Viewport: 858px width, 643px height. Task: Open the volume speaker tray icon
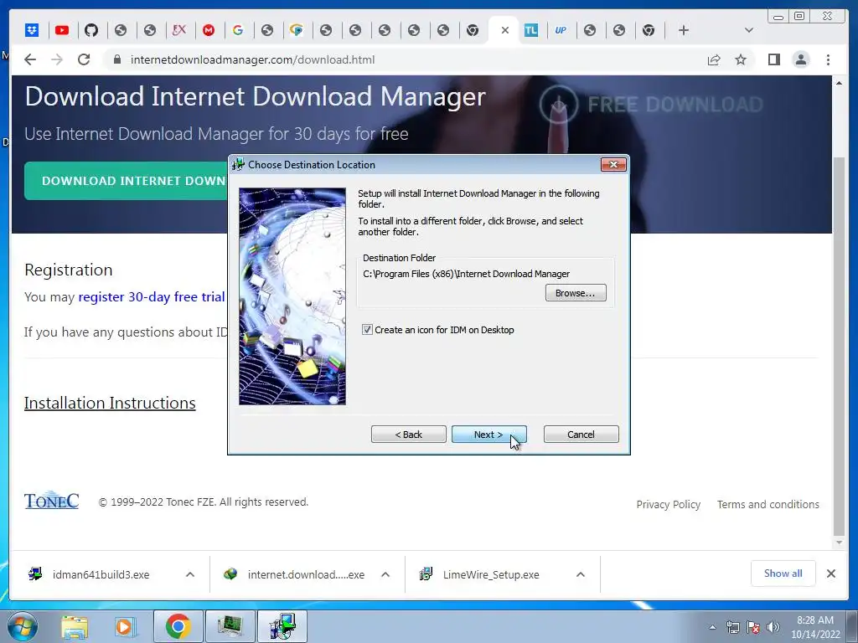pos(773,627)
